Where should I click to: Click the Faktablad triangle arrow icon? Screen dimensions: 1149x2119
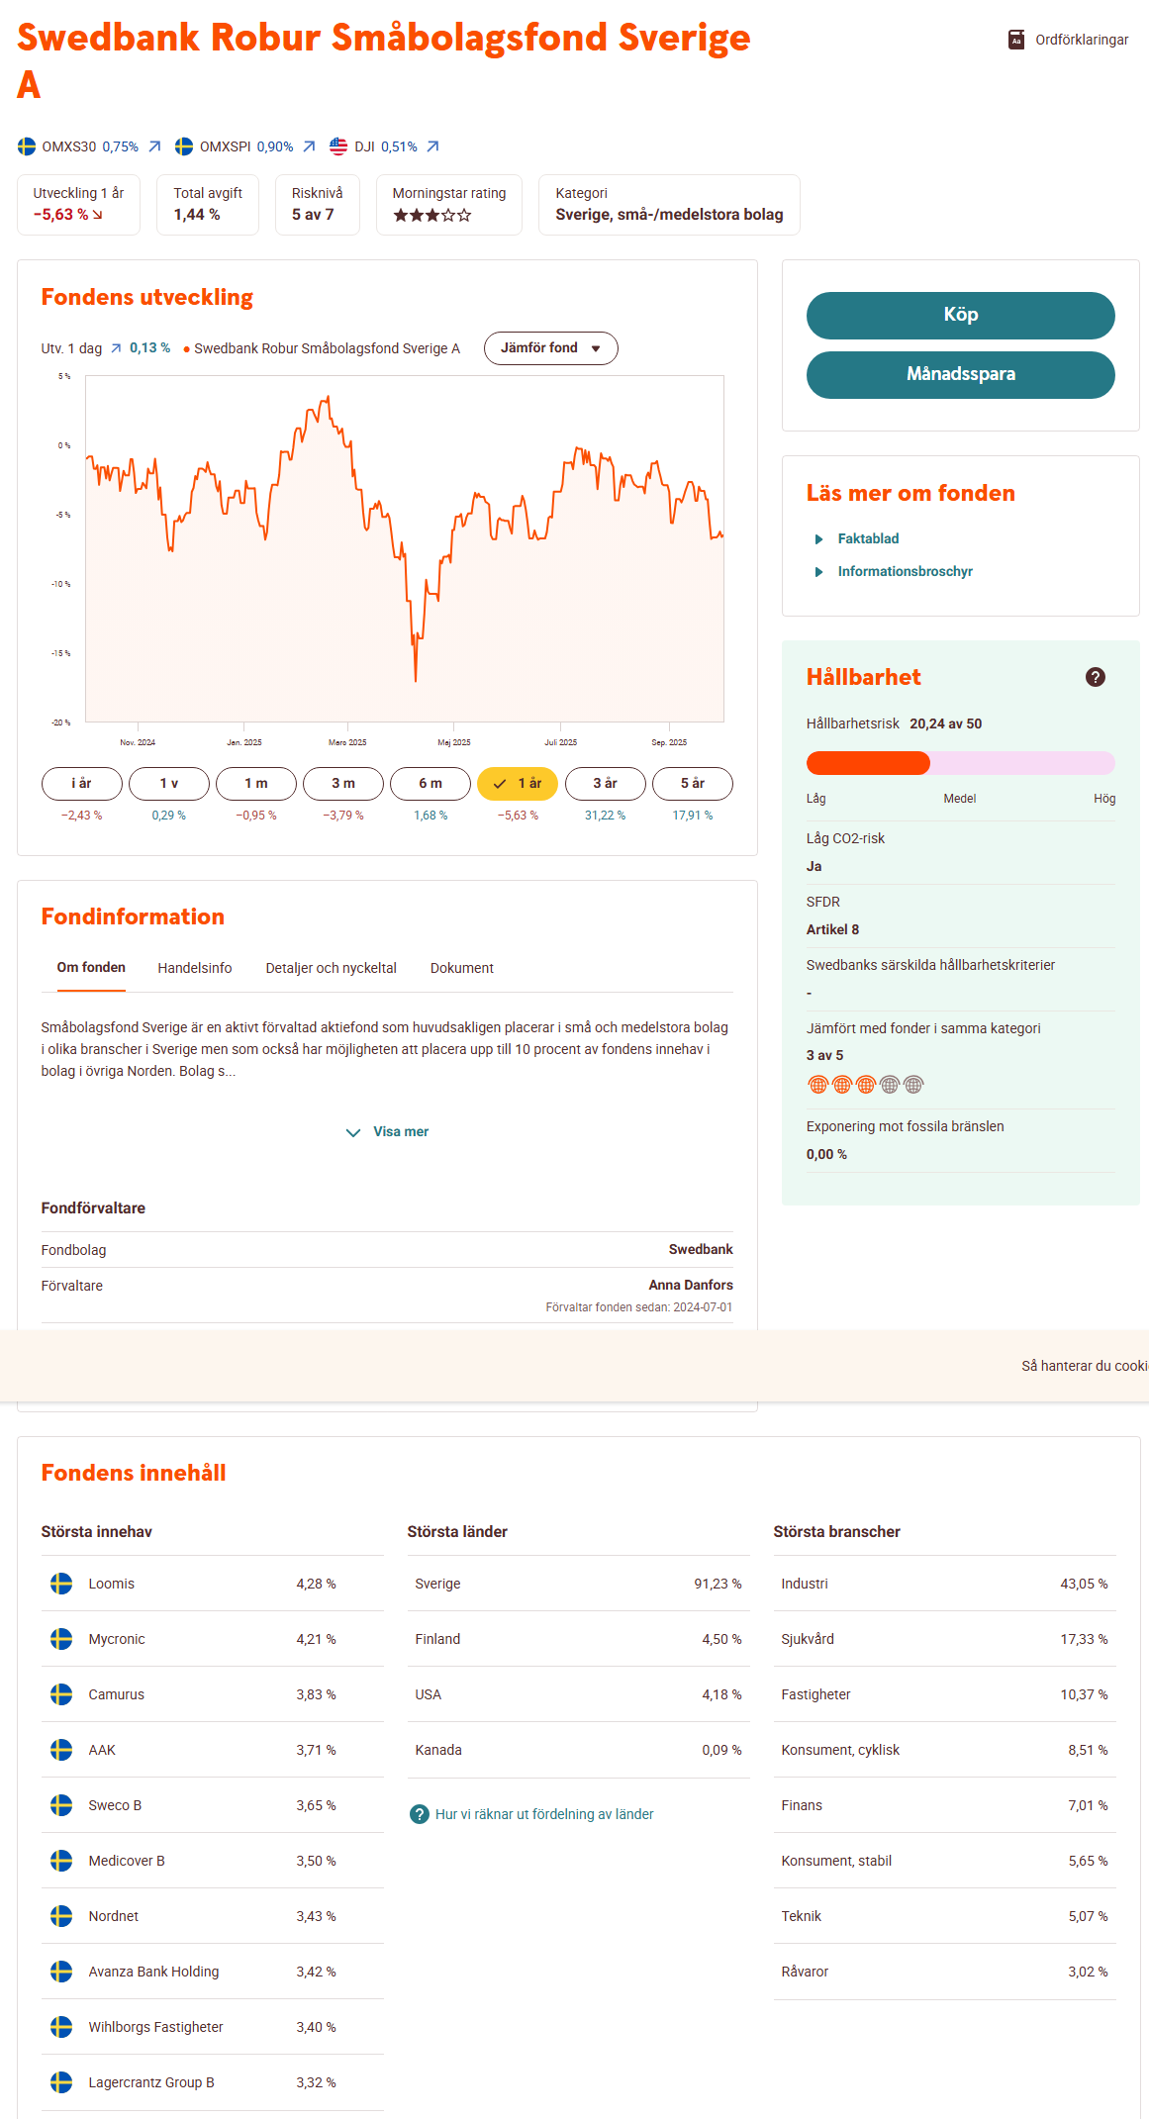tap(818, 539)
